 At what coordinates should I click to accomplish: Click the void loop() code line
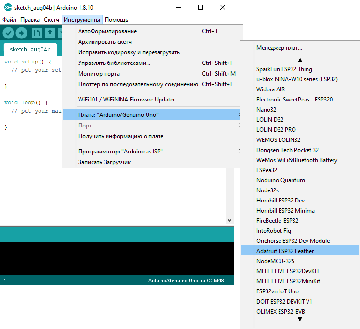pyautogui.click(x=26, y=102)
